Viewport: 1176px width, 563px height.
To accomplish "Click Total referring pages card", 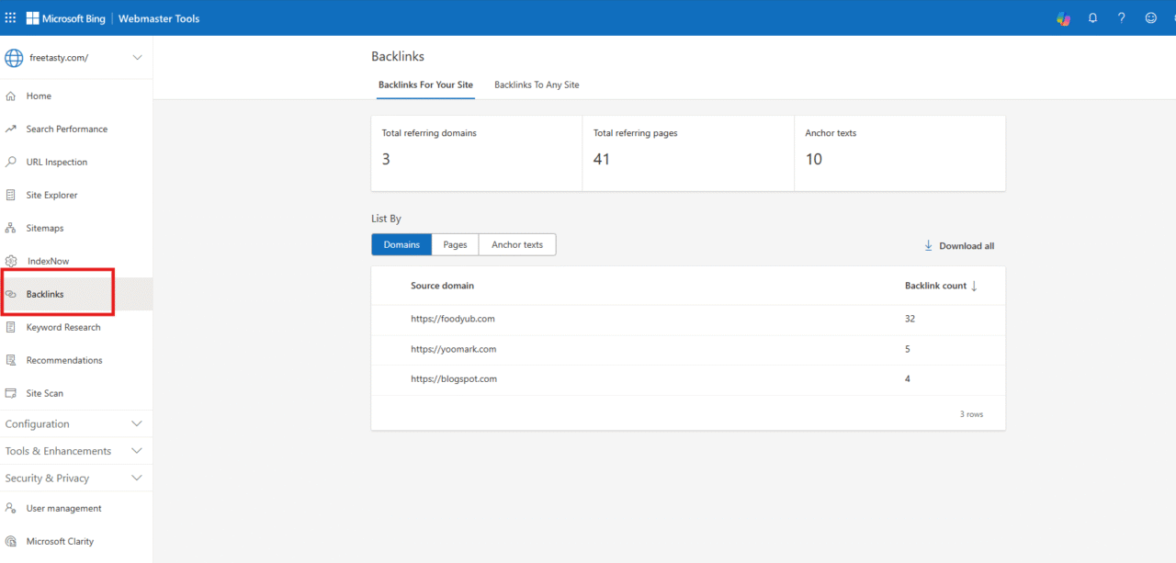I will (x=688, y=152).
